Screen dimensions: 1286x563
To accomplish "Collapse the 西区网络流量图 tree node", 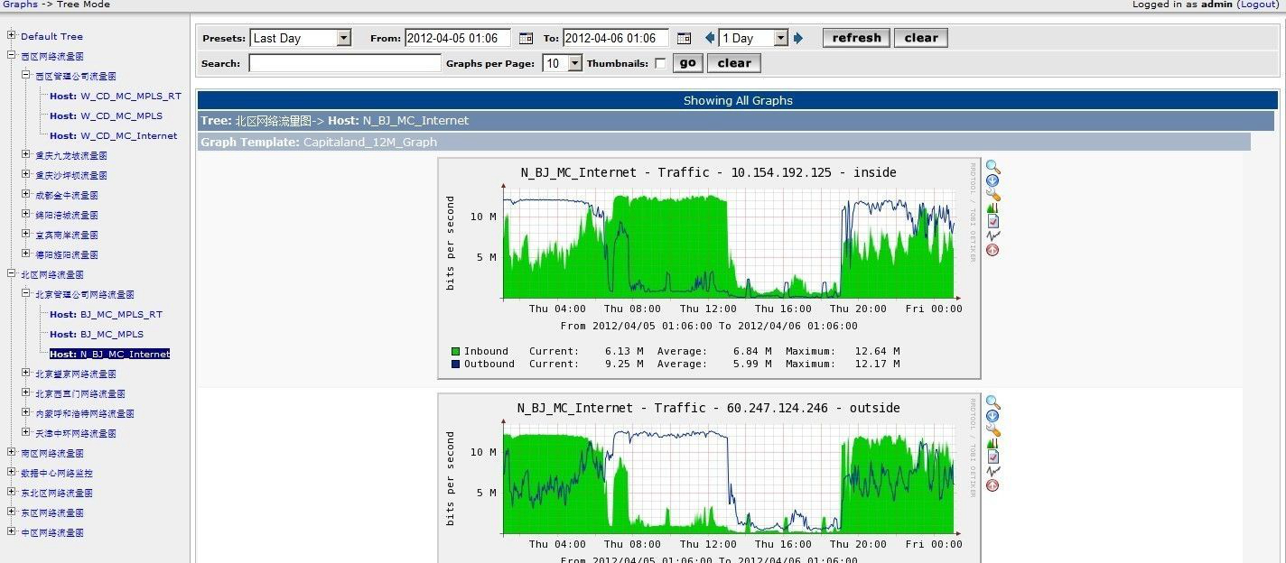I will point(12,56).
